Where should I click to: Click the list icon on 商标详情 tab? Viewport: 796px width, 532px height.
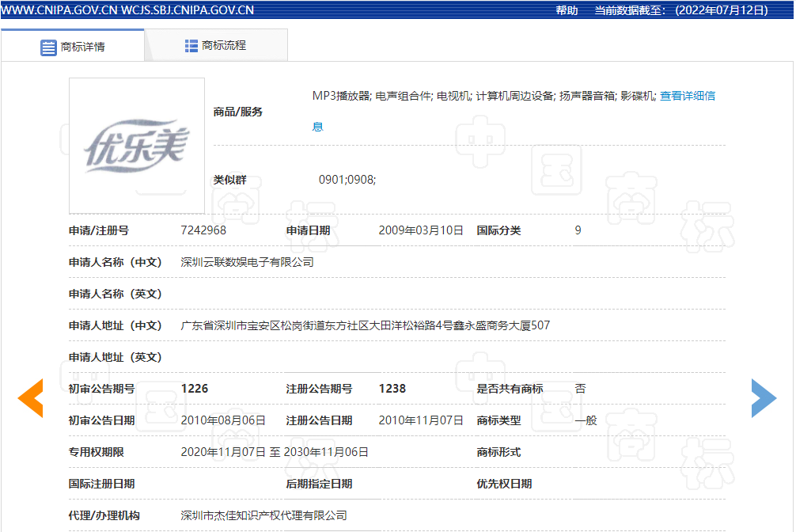48,47
